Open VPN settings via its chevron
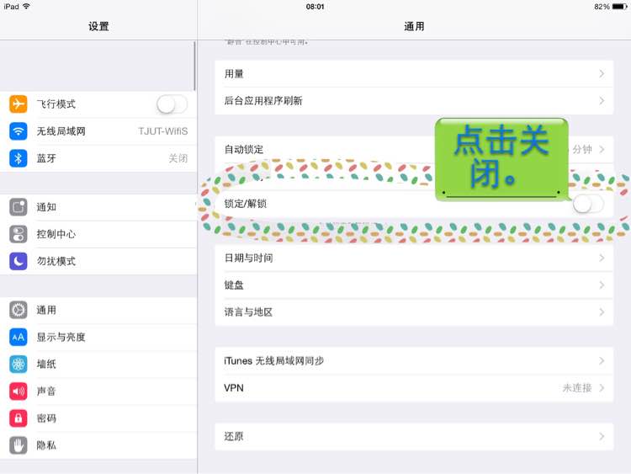631x474 pixels. [602, 388]
